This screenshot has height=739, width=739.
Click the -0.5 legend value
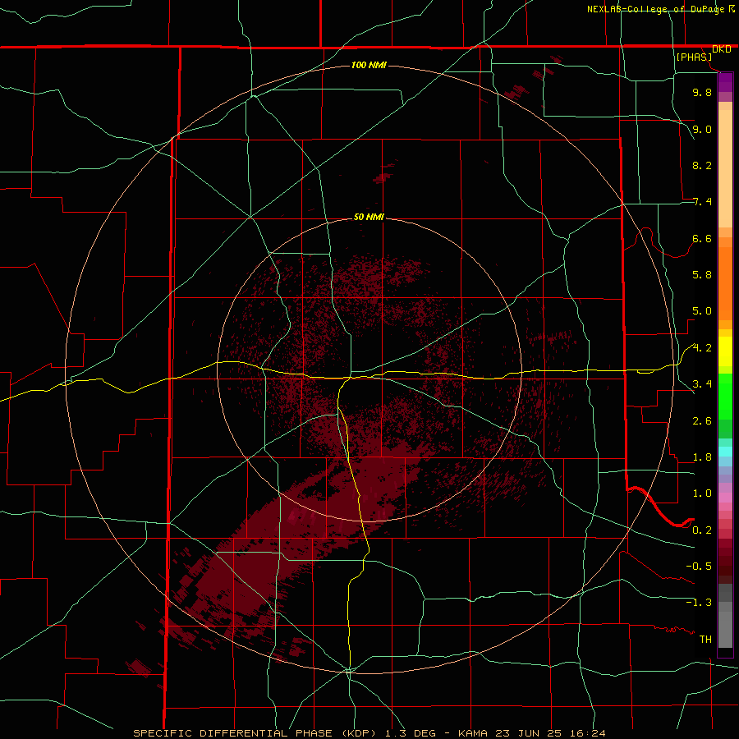[699, 567]
